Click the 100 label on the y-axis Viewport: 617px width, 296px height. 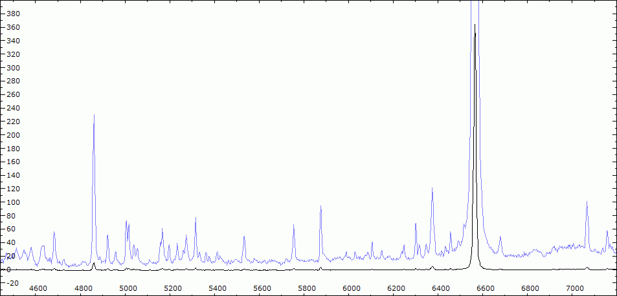tap(13, 202)
